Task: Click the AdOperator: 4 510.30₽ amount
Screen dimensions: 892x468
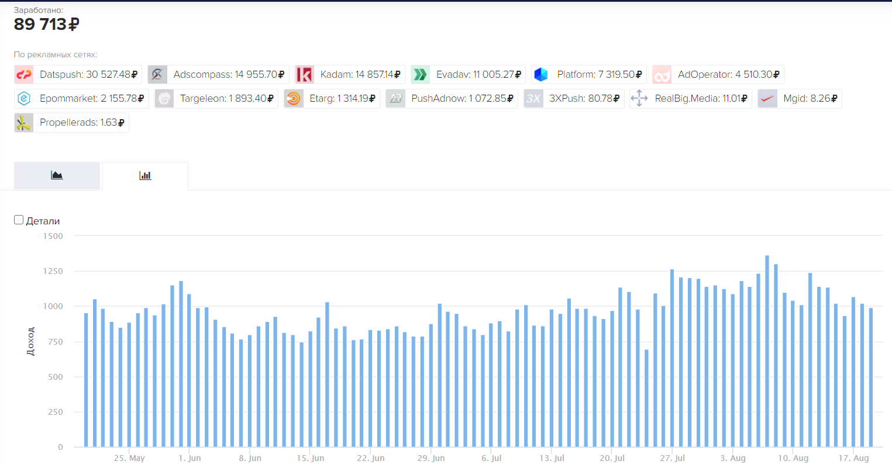Action: [x=729, y=75]
